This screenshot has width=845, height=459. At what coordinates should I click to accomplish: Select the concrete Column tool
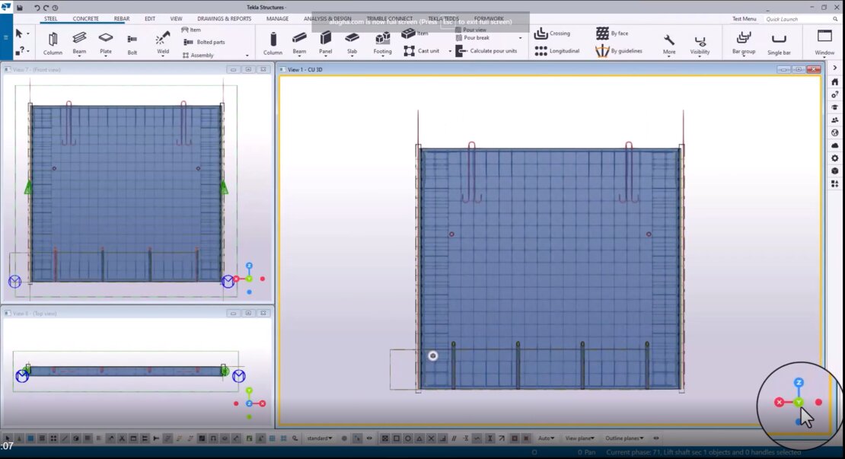click(273, 43)
